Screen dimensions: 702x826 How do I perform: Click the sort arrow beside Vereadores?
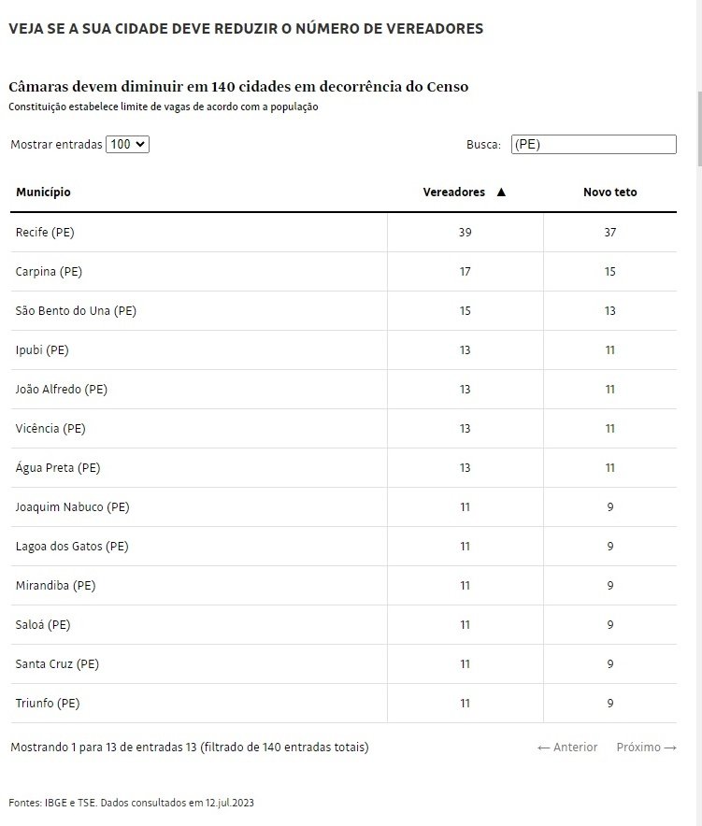click(501, 192)
